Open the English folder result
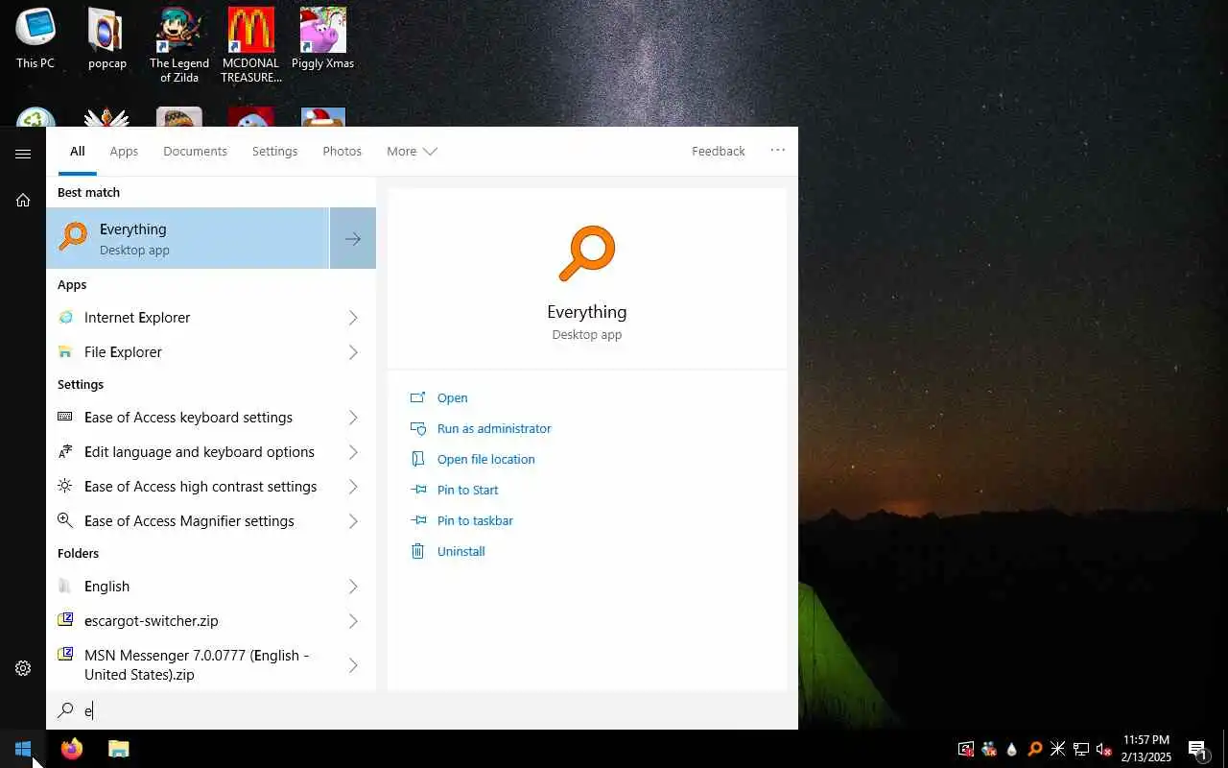Image resolution: width=1228 pixels, height=768 pixels. point(188,587)
